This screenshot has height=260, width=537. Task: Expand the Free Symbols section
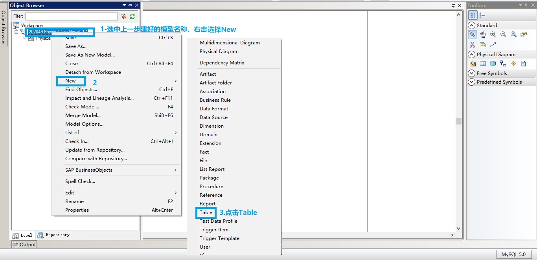click(472, 73)
